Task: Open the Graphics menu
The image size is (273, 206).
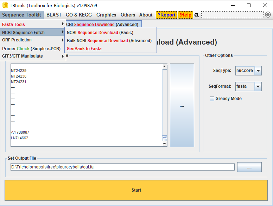Action: [106, 15]
